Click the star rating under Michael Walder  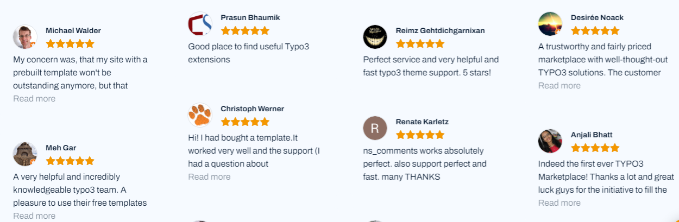pyautogui.click(x=70, y=43)
